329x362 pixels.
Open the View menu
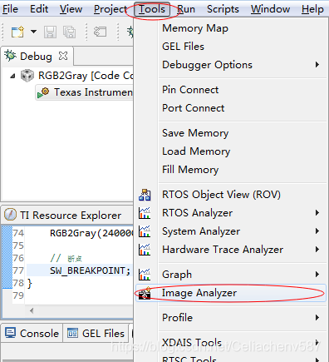coord(71,9)
